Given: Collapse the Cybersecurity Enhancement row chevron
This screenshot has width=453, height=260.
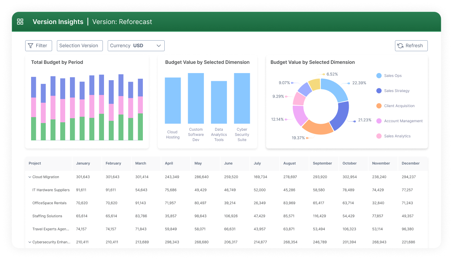Looking at the screenshot, I should tap(30, 242).
